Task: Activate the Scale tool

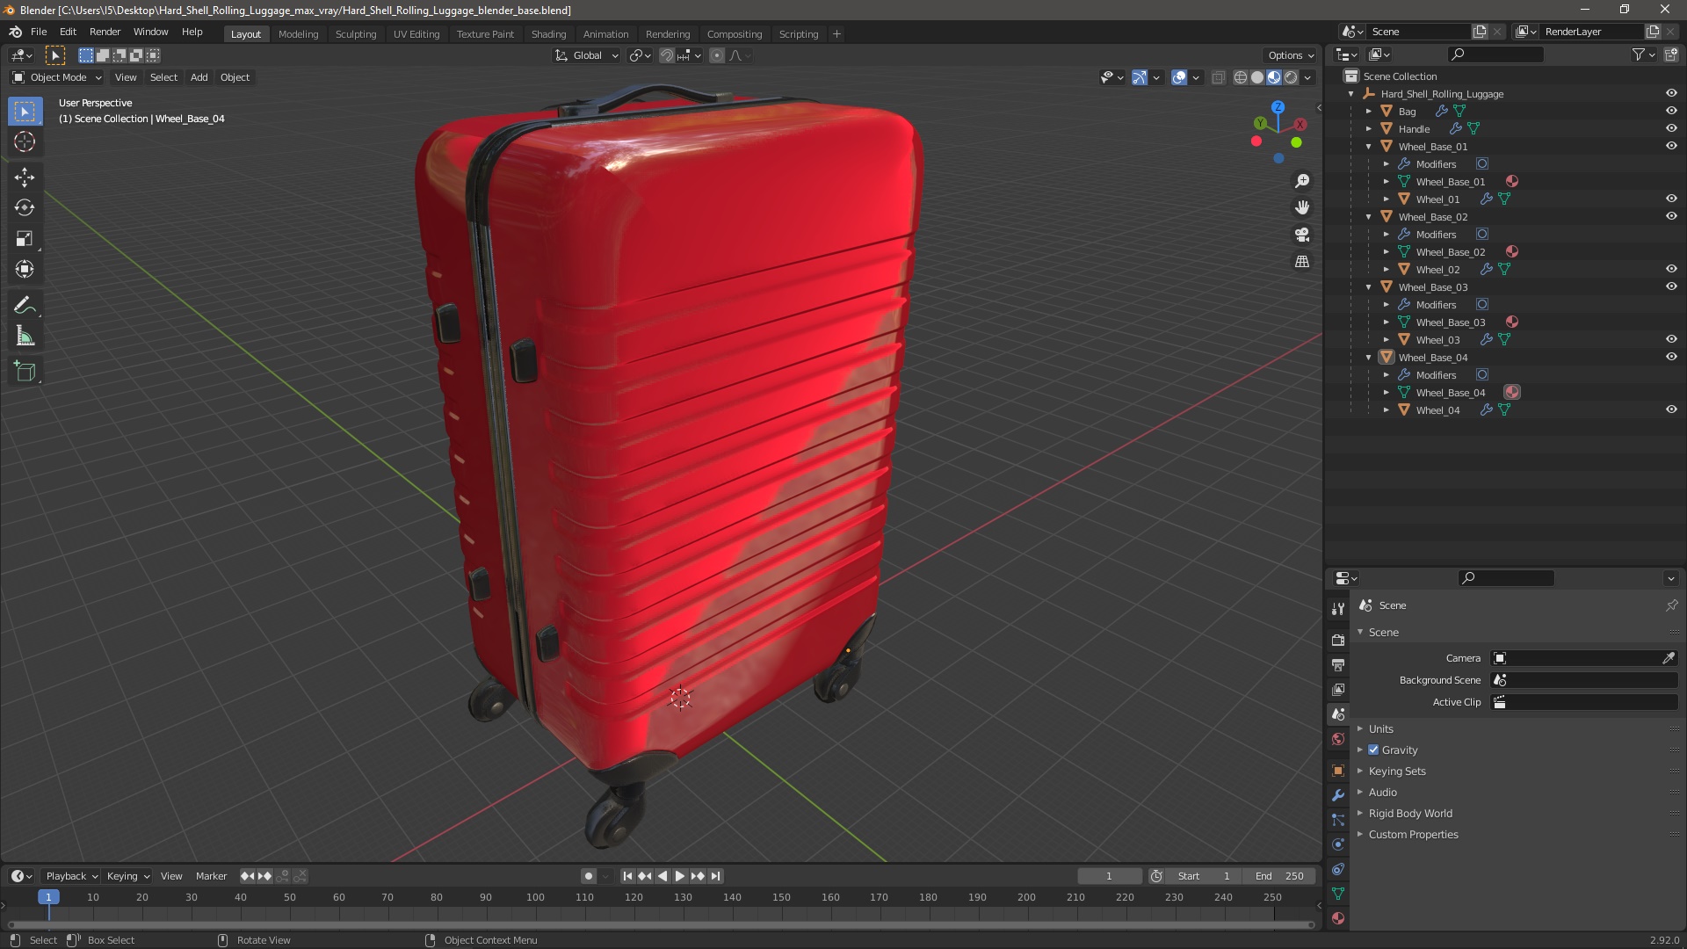Action: point(25,239)
